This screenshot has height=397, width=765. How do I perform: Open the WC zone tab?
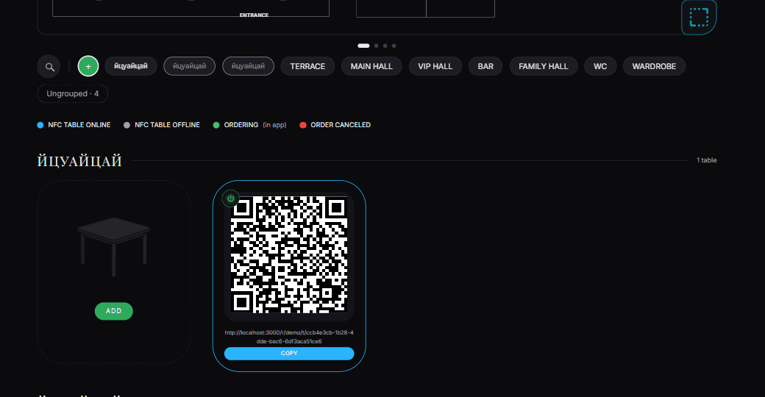click(x=600, y=66)
